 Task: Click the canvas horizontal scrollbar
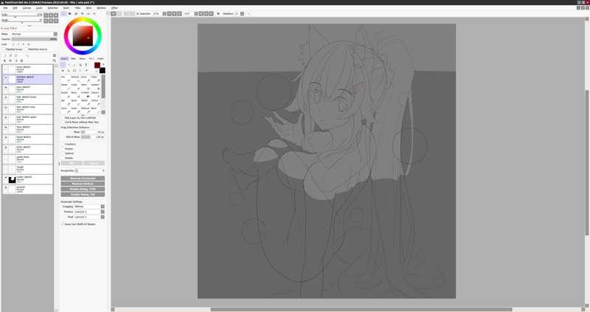pos(361,310)
